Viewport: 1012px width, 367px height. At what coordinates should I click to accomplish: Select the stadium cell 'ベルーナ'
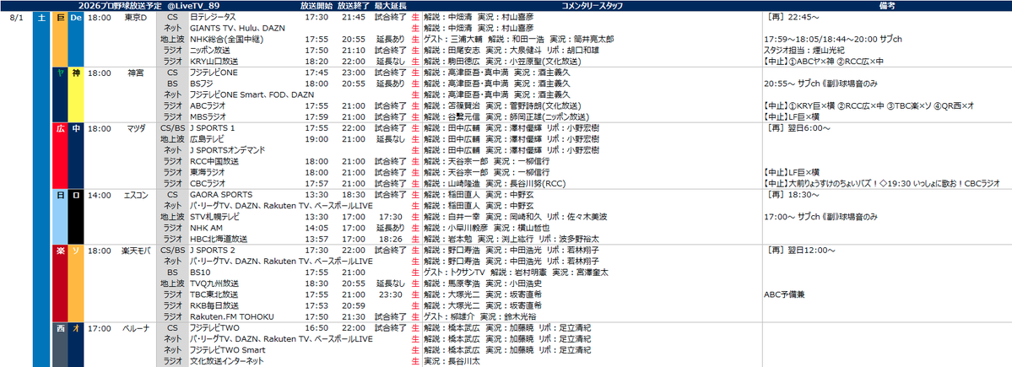pyautogui.click(x=136, y=327)
